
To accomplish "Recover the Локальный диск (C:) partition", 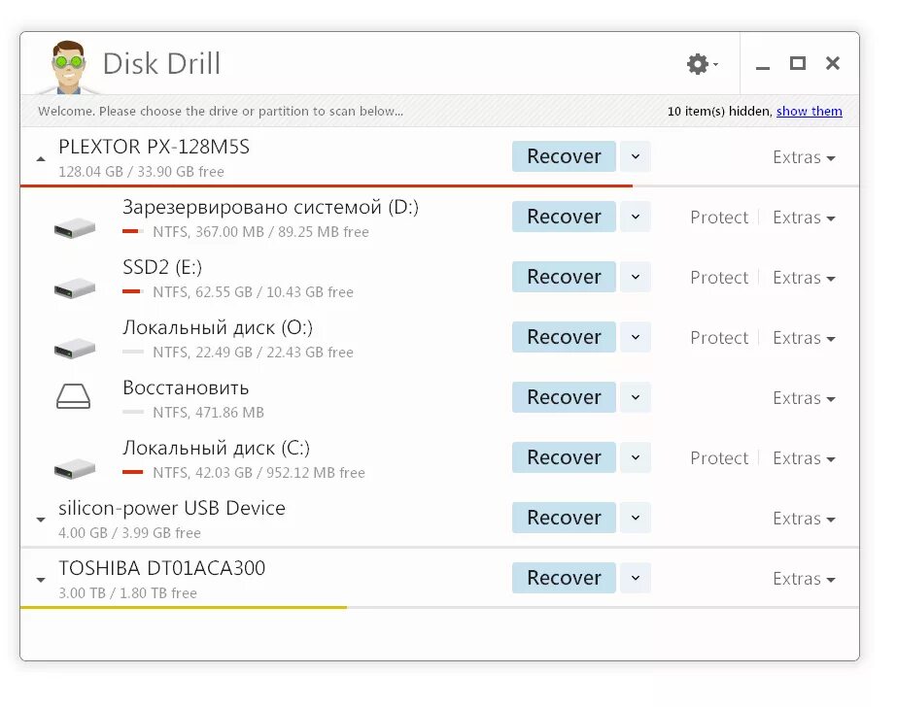I will [x=564, y=457].
